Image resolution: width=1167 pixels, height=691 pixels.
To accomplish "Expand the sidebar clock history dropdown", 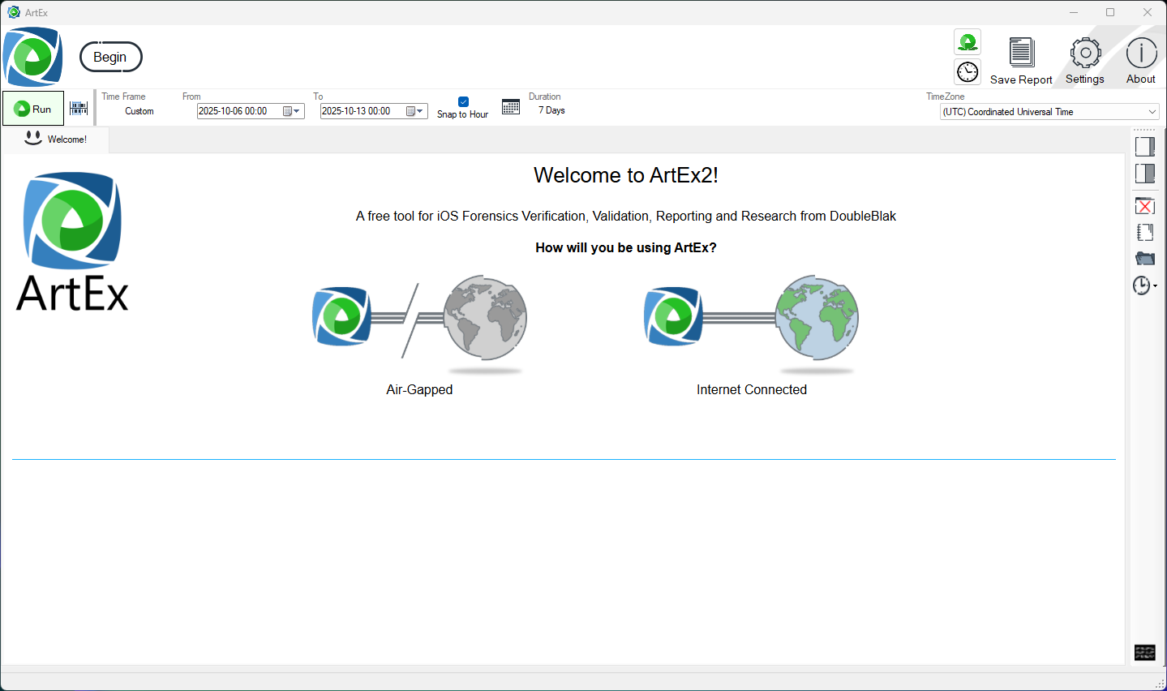I will point(1155,285).
